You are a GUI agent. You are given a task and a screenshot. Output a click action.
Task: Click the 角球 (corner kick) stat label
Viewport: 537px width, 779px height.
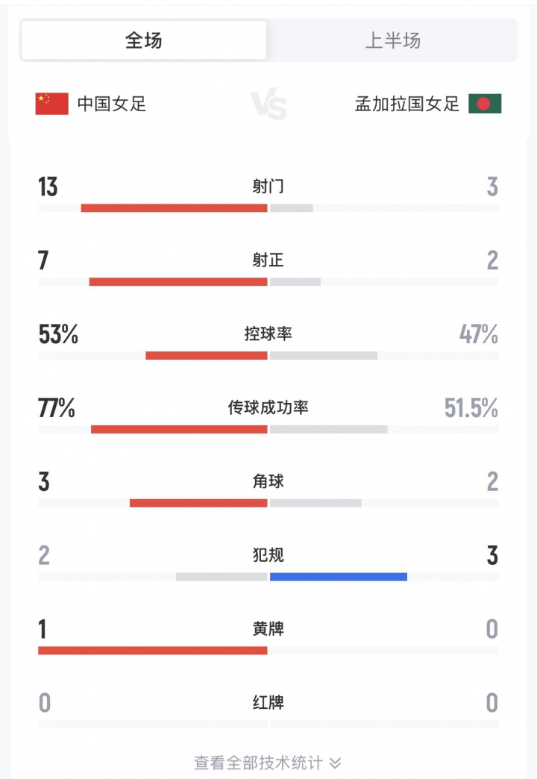coord(267,481)
